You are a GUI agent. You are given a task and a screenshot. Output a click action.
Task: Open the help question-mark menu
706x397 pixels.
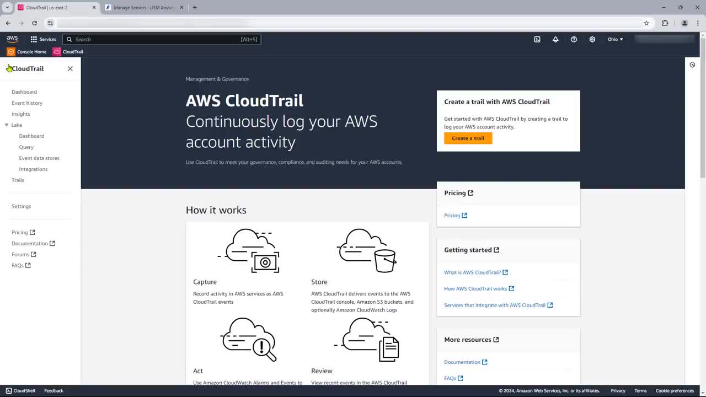574,39
